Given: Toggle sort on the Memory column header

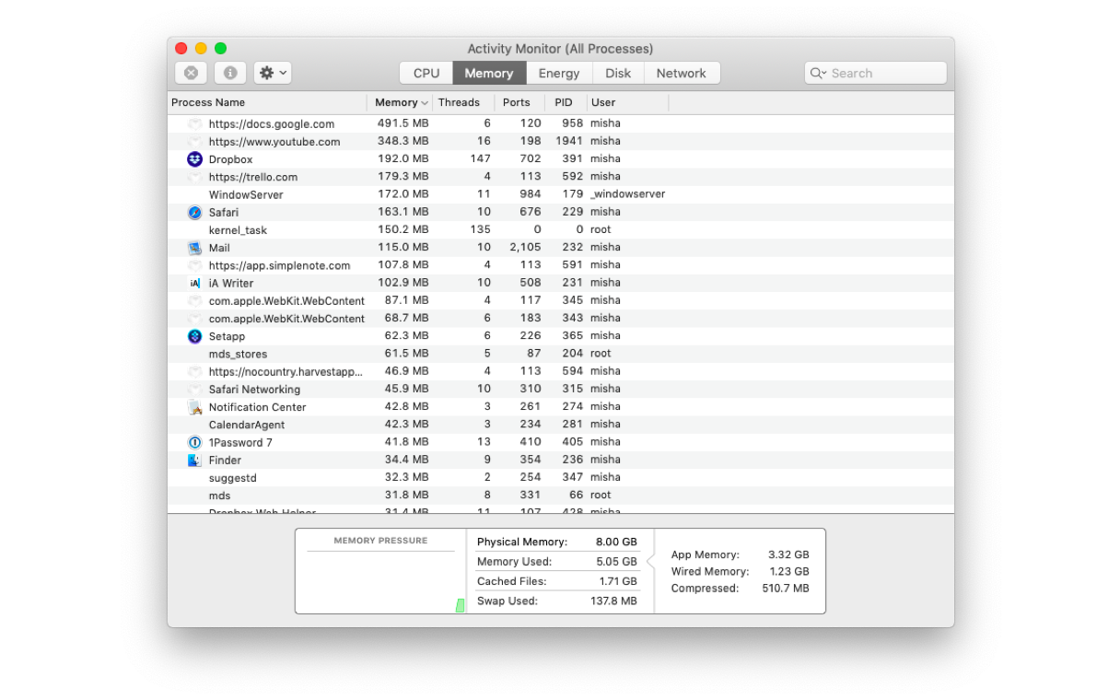Looking at the screenshot, I should click(x=401, y=102).
